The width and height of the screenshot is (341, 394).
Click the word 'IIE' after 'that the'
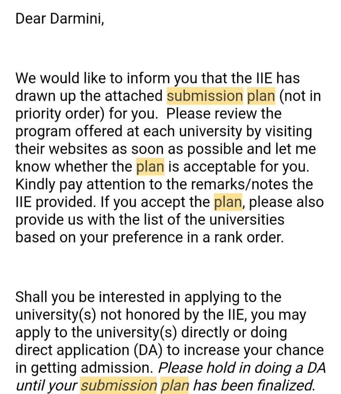264,78
